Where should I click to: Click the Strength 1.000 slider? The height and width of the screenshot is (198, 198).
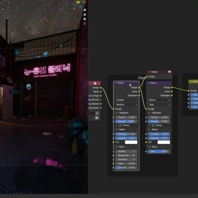coord(159,134)
